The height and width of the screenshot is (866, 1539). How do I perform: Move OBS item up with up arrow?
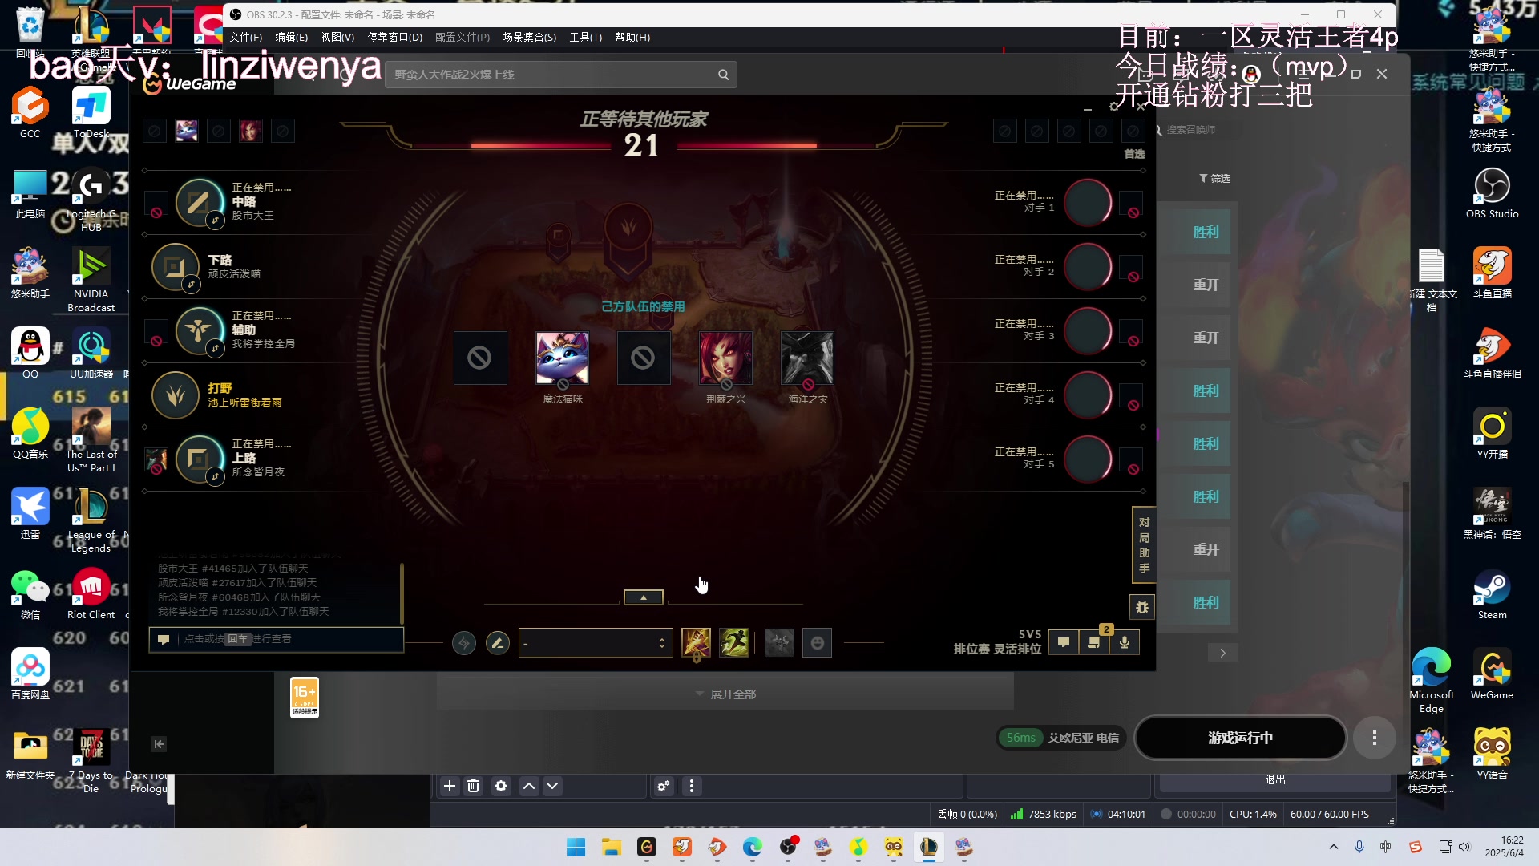coord(529,787)
